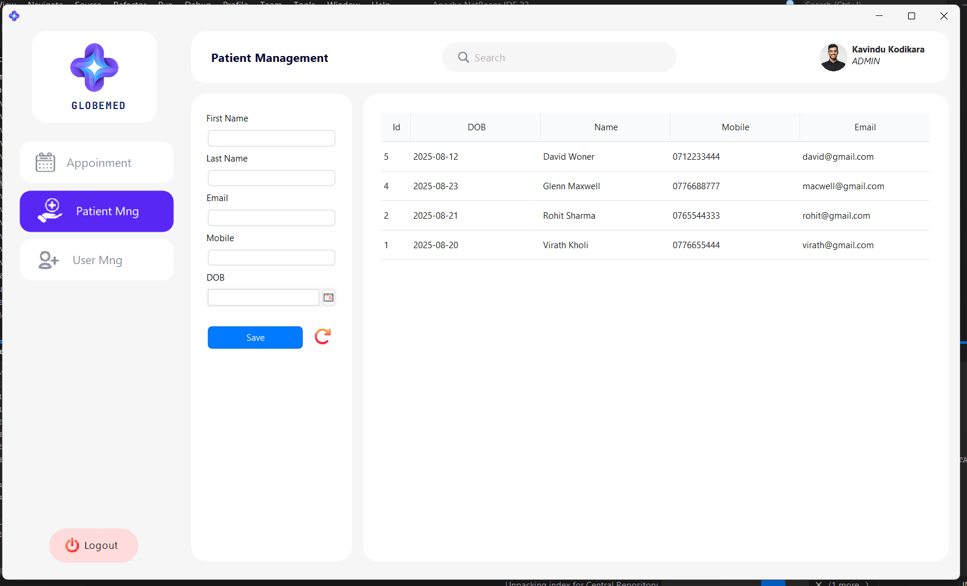Image resolution: width=967 pixels, height=586 pixels.
Task: Click the magnifier icon in the search bar
Action: point(463,57)
